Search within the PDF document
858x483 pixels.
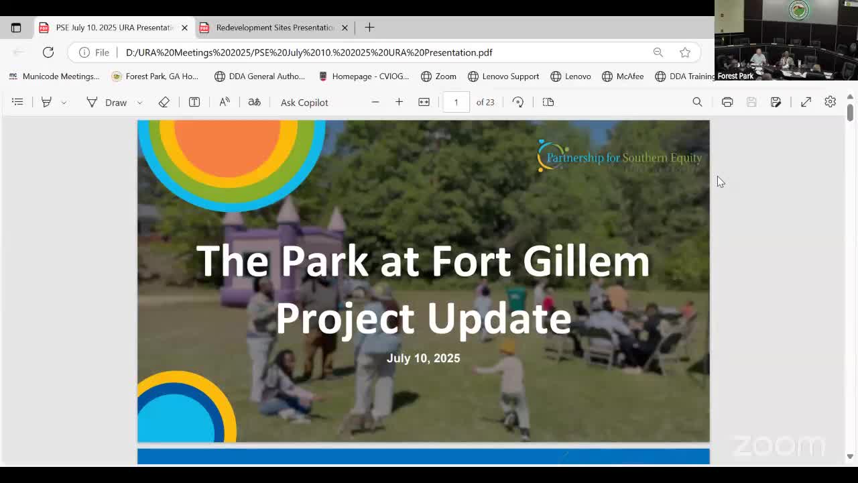(697, 102)
